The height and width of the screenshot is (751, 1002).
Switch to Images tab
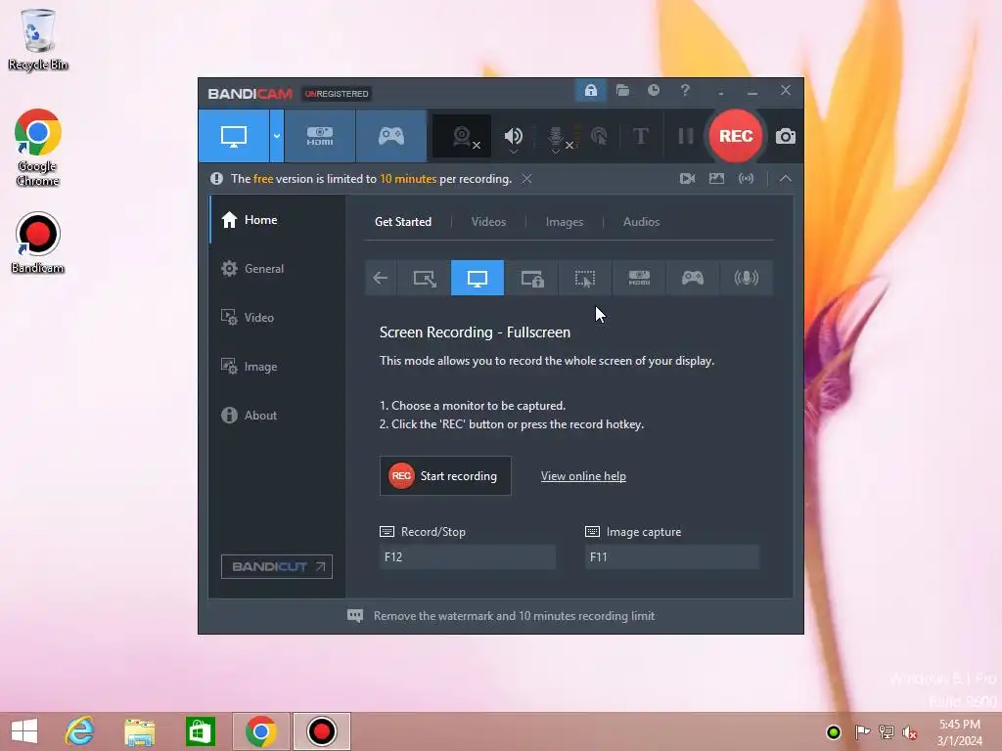click(x=565, y=222)
